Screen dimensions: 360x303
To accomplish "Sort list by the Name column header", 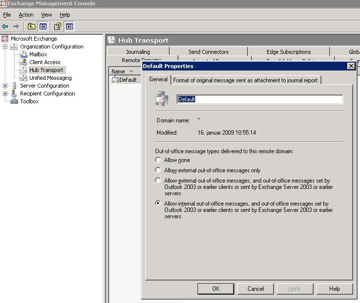I will click(x=125, y=71).
